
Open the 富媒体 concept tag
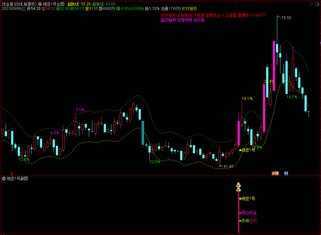(243, 15)
